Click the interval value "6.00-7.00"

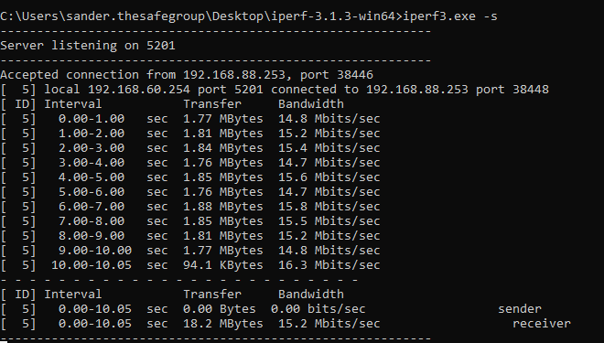[92, 207]
